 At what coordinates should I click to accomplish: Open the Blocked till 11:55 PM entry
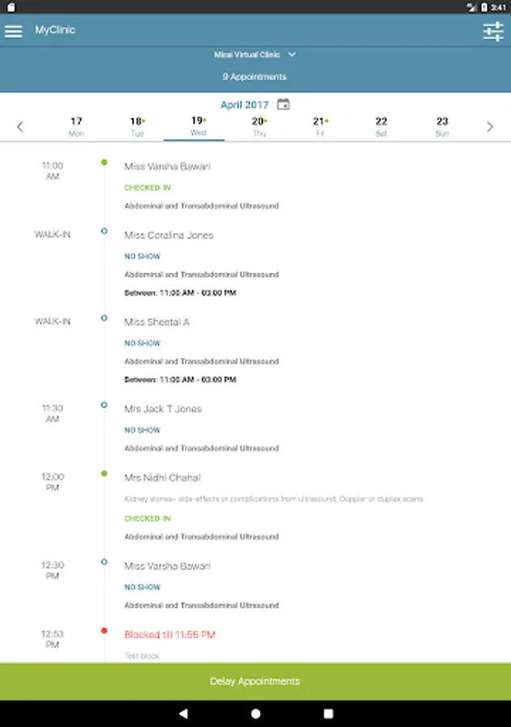(170, 635)
